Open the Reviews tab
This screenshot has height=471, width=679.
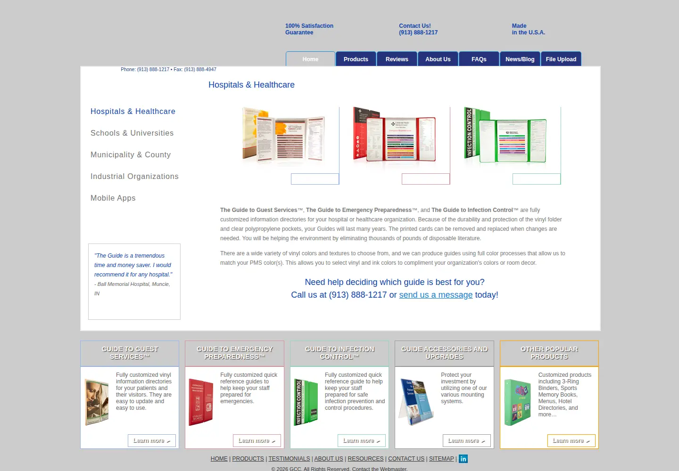(397, 59)
